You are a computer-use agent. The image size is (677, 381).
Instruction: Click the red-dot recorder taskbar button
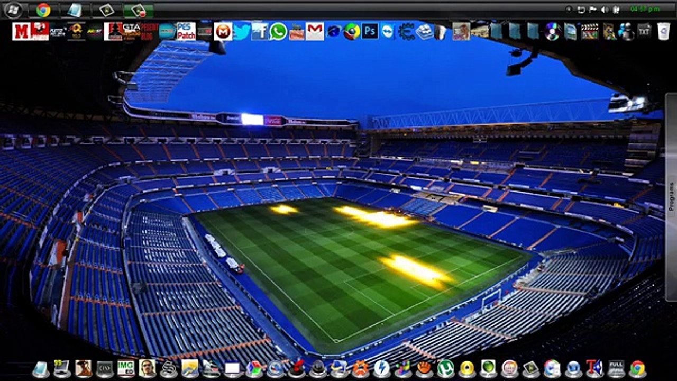(x=139, y=10)
